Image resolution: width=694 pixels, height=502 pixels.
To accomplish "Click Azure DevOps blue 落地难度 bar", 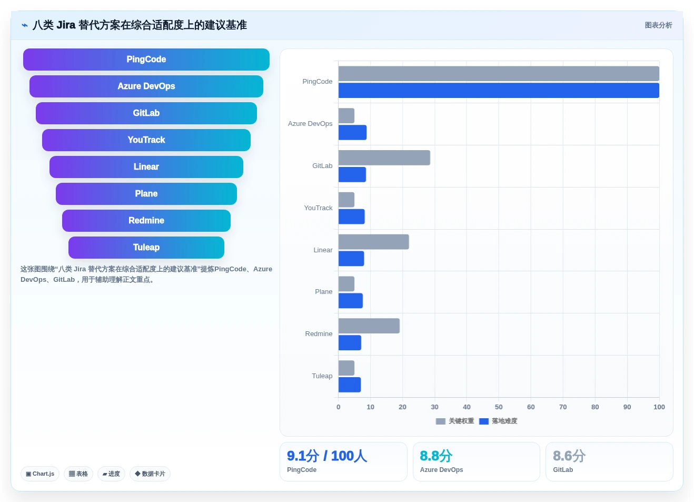I will (x=352, y=133).
